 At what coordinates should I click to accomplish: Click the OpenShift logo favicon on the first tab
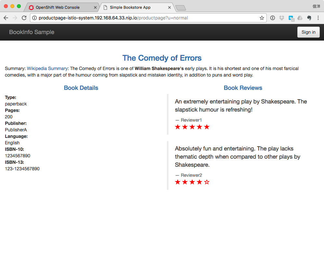(31, 7)
